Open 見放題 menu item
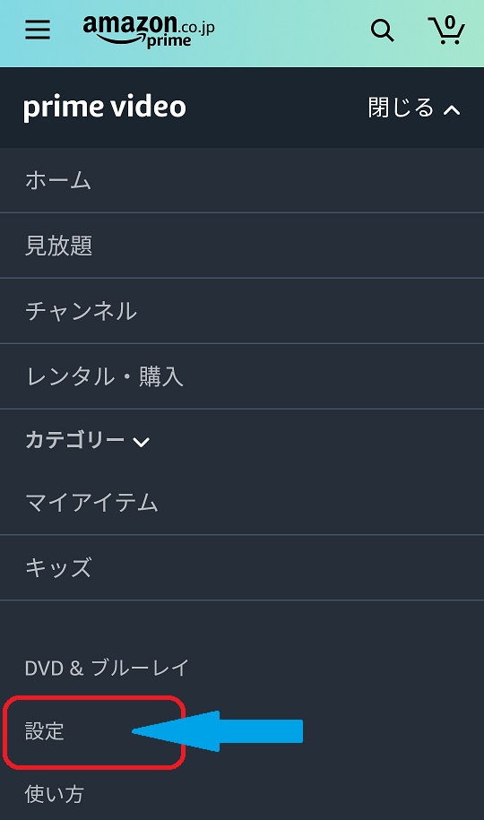484x820 pixels. (x=242, y=246)
